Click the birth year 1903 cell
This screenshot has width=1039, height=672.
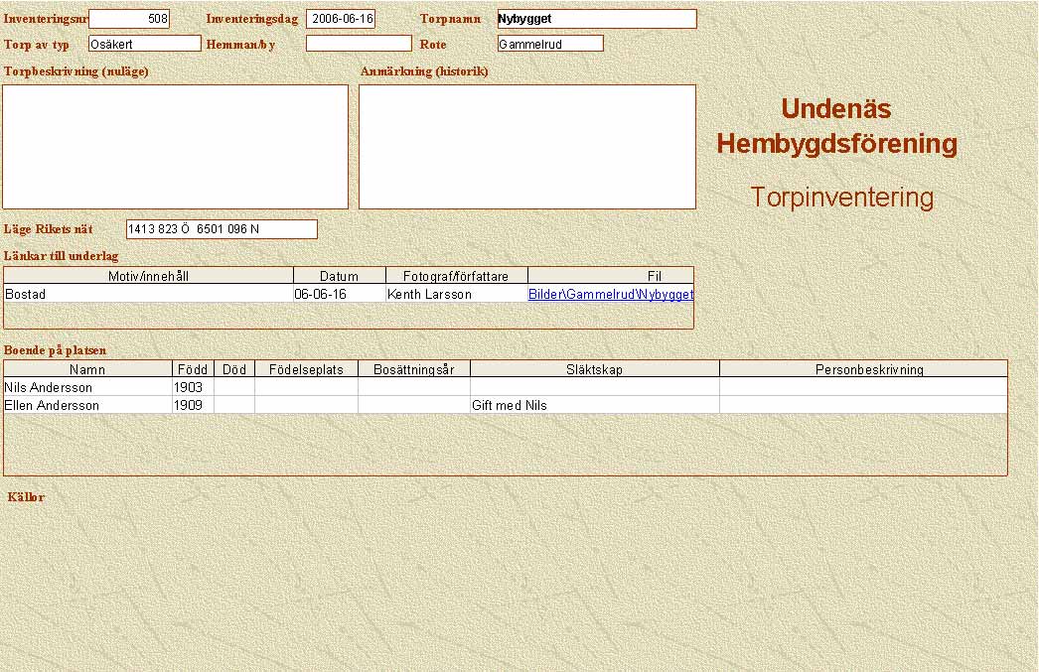[x=193, y=388]
